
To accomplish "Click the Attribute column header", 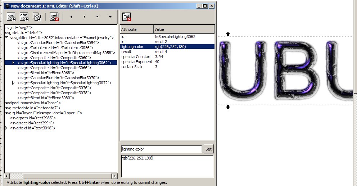I will 137,29.
